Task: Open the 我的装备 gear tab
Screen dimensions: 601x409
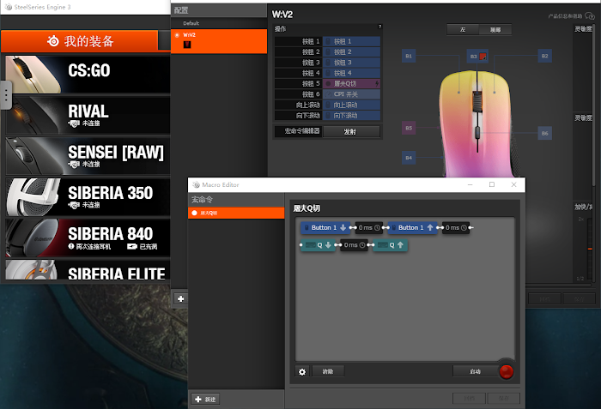Action: click(x=79, y=41)
